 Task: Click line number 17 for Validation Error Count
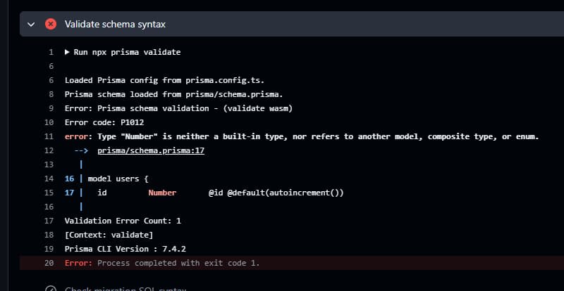click(x=49, y=221)
